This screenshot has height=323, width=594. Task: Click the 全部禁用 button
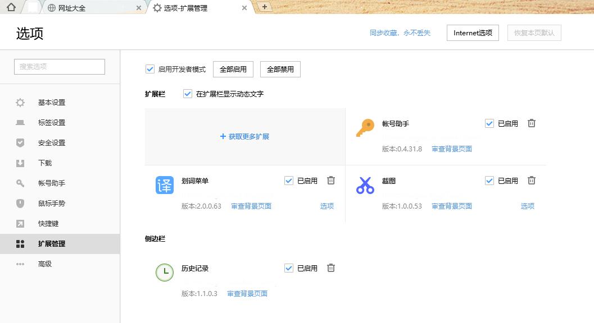(280, 69)
